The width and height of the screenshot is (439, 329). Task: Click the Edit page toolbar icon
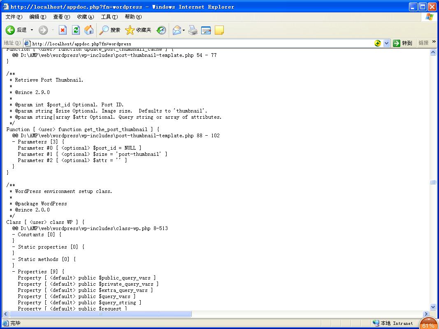click(206, 30)
